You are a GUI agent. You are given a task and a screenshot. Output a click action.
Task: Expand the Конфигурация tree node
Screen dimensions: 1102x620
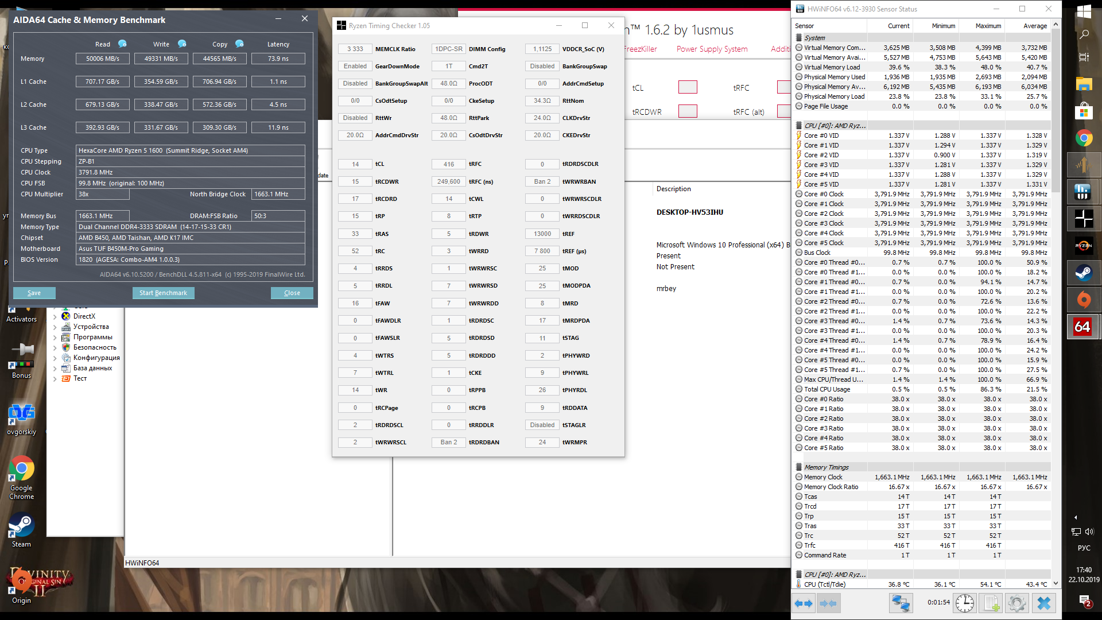point(55,358)
